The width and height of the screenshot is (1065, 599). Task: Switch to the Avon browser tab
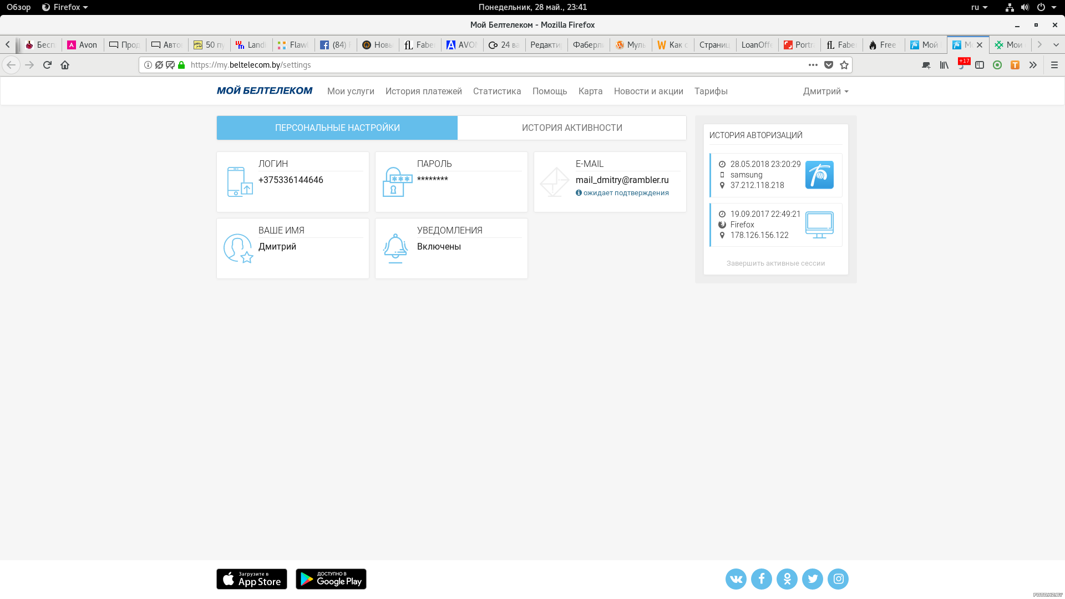[83, 45]
